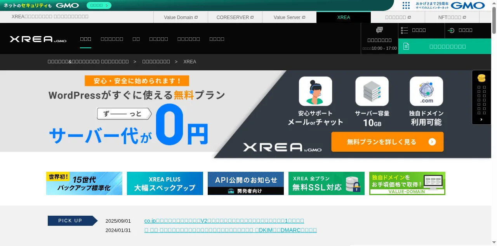Click the white arrow circle in orange button
The image size is (497, 246).
432,142
